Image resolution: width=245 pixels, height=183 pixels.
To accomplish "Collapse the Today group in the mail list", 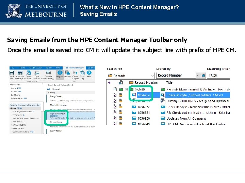I will (x=49, y=93).
